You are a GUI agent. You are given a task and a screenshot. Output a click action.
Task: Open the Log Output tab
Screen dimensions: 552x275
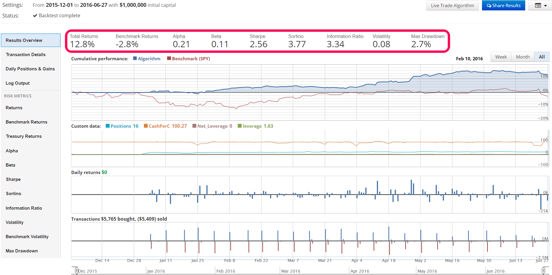18,83
